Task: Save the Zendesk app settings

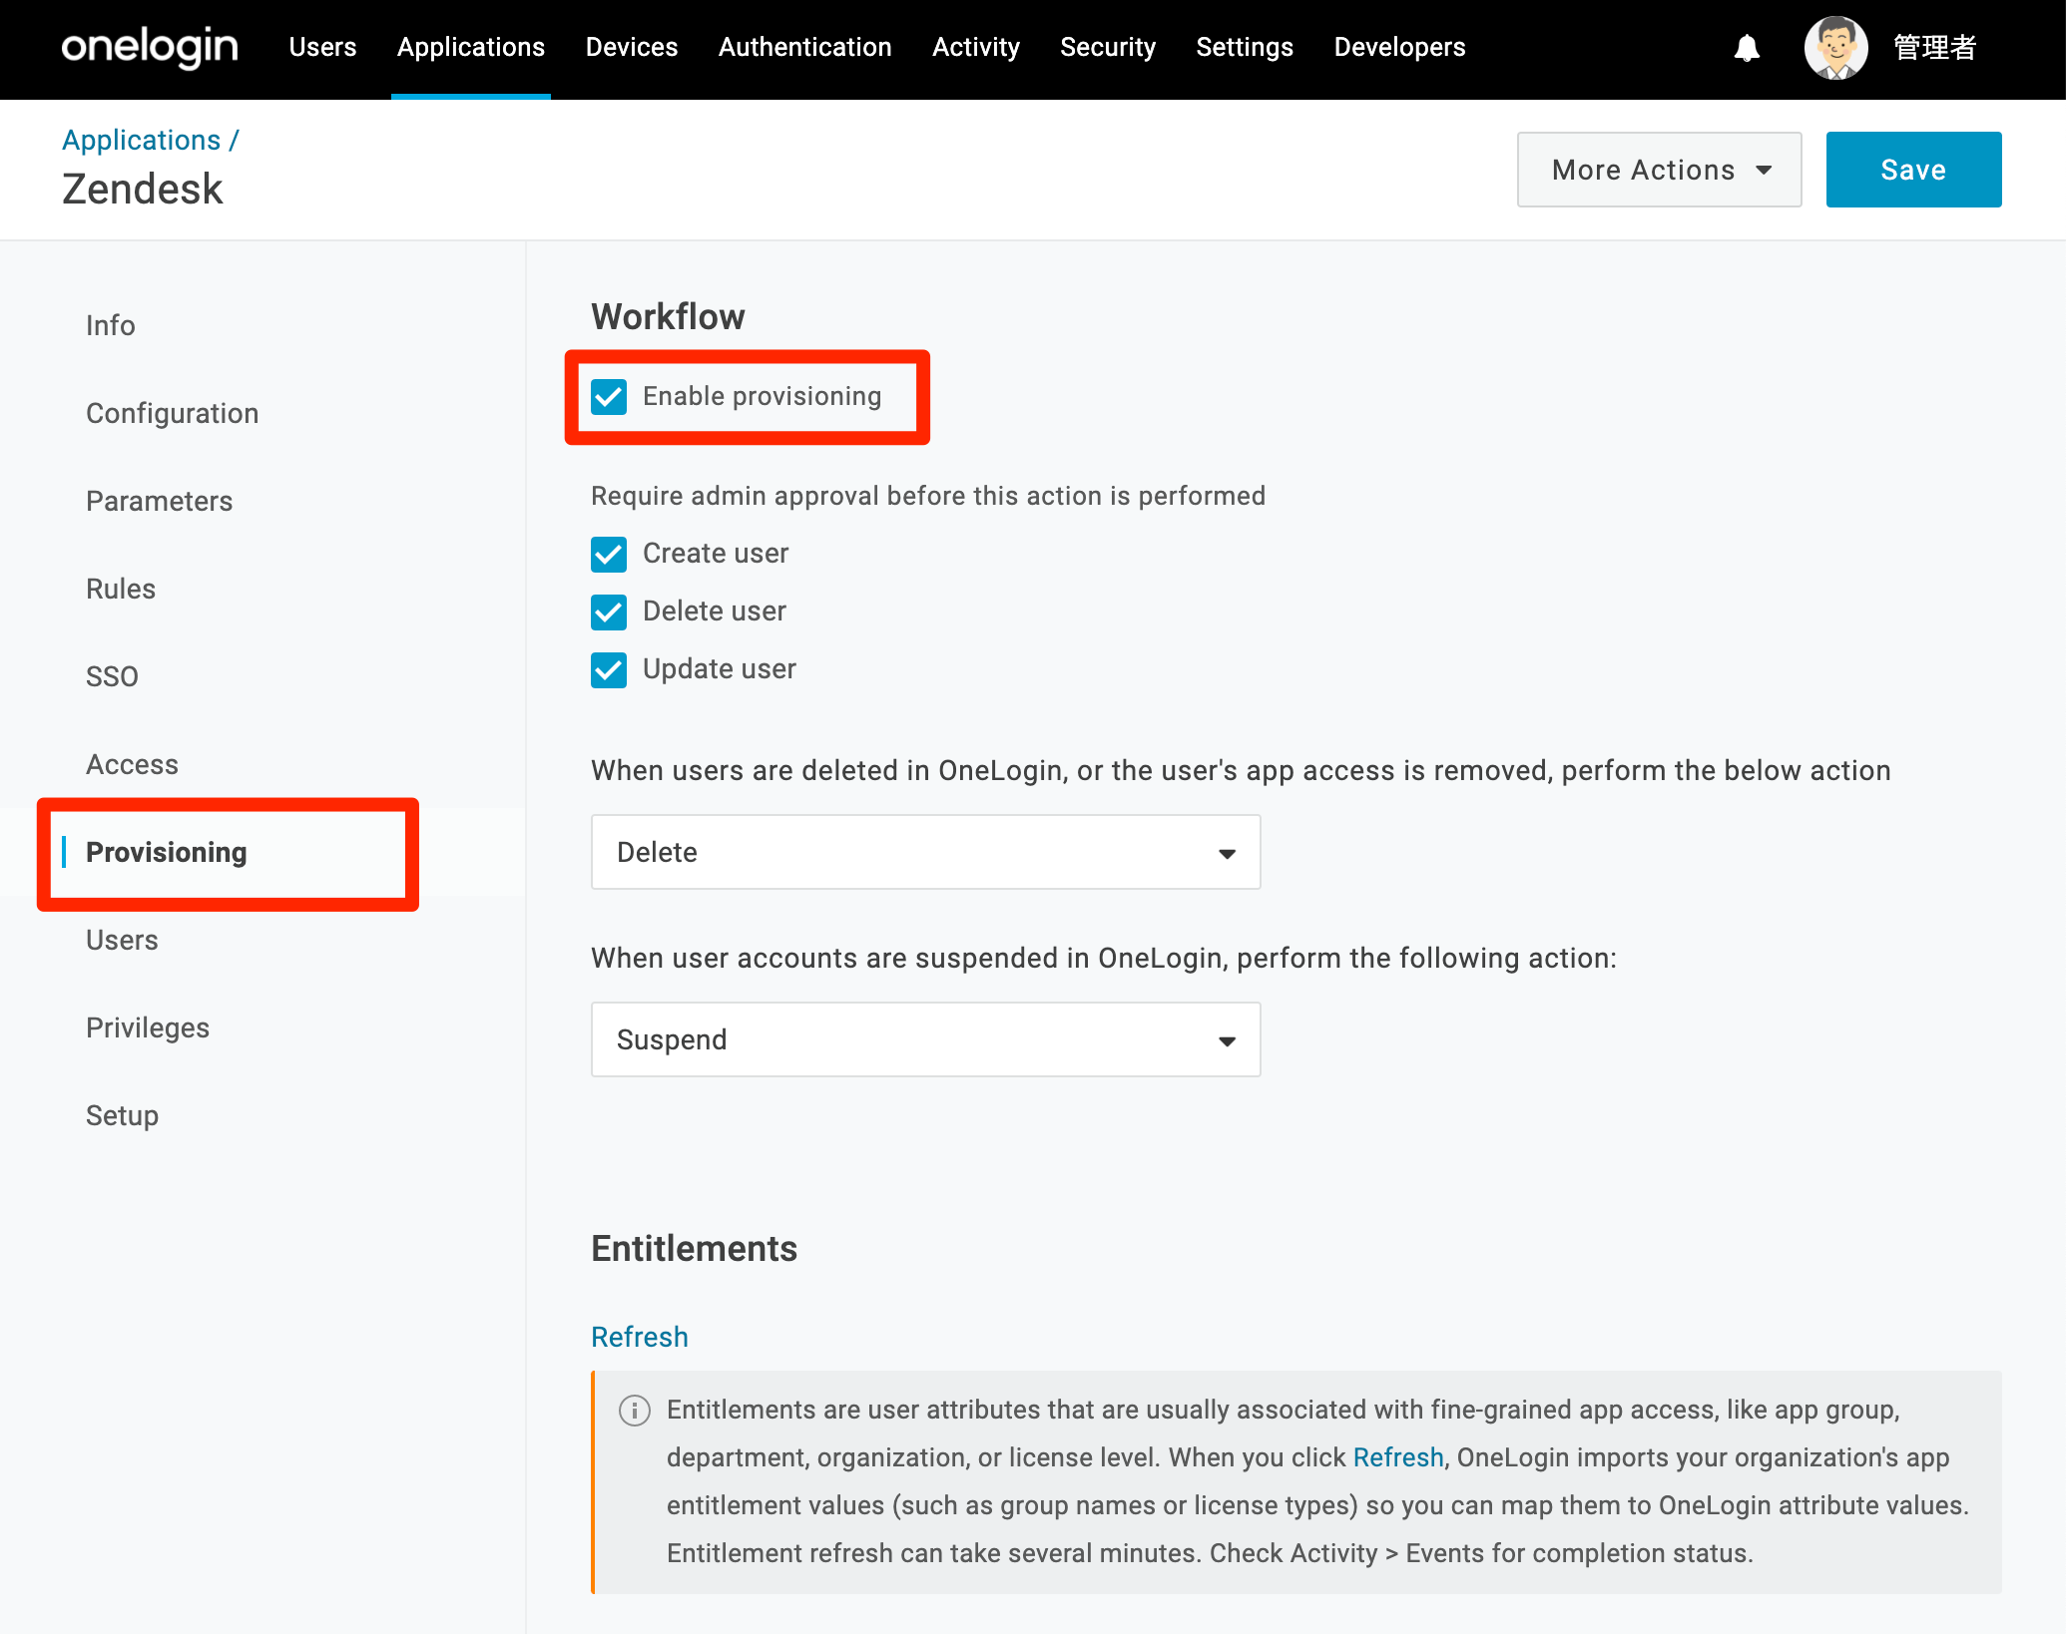Action: tap(1913, 170)
